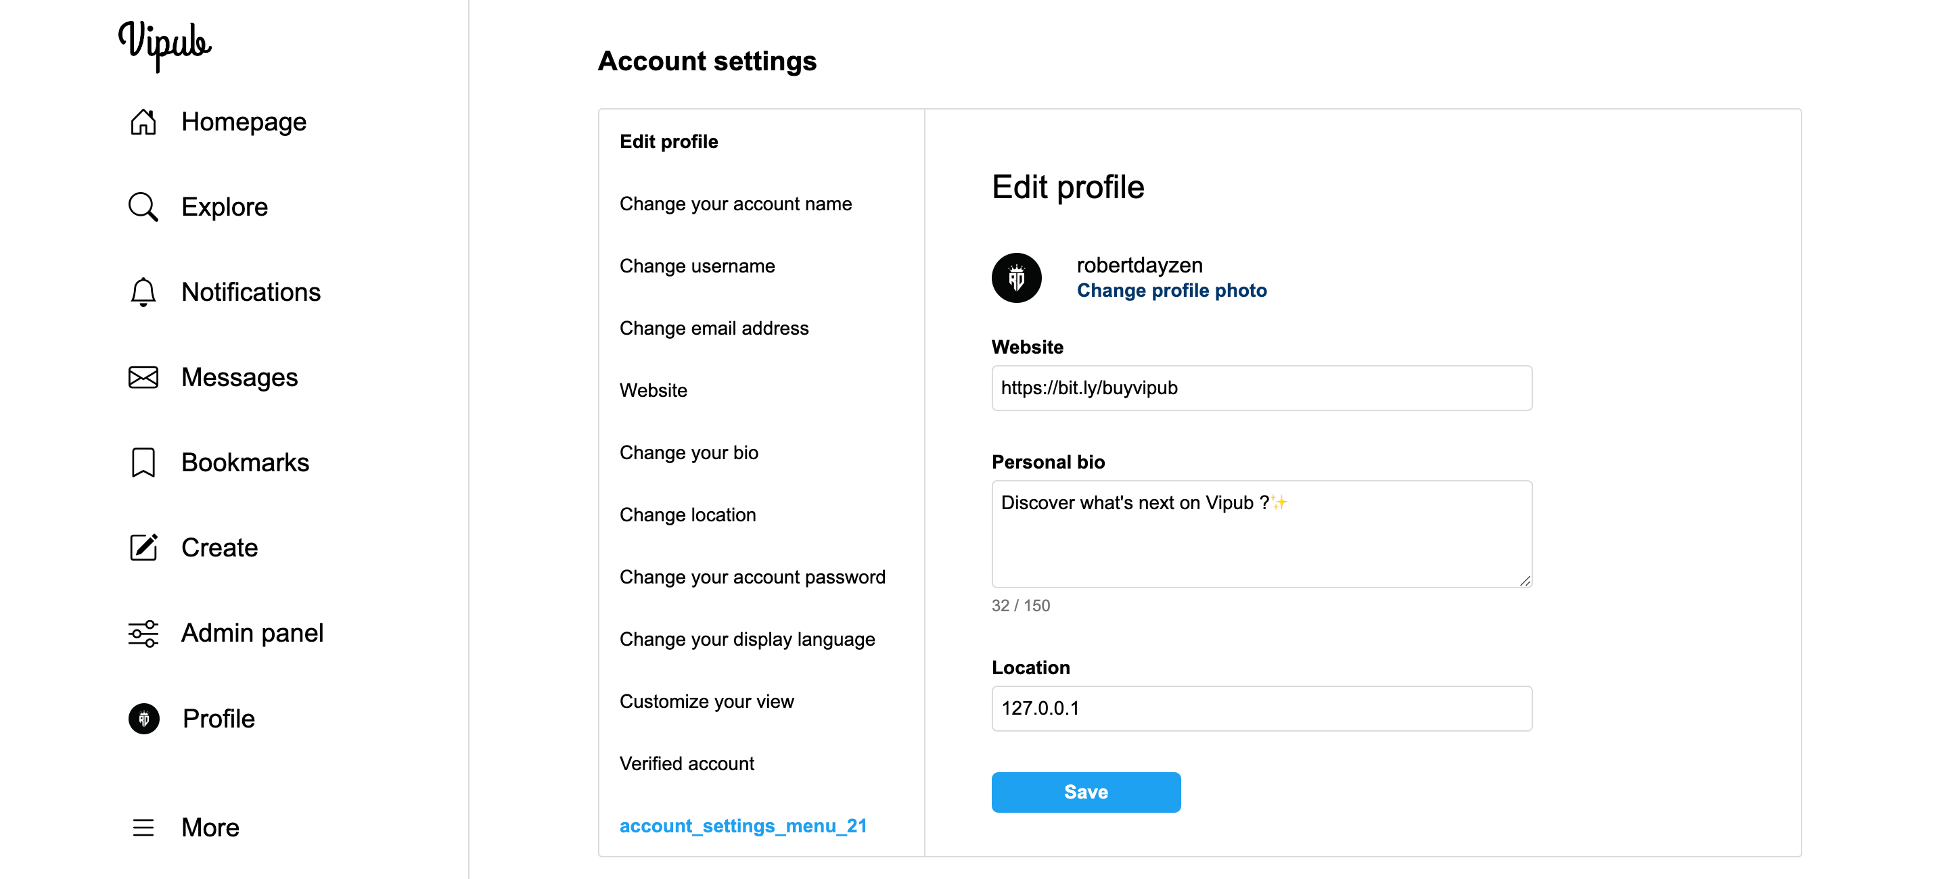Click the 32 / 150 character counter
1947x879 pixels.
1020,605
